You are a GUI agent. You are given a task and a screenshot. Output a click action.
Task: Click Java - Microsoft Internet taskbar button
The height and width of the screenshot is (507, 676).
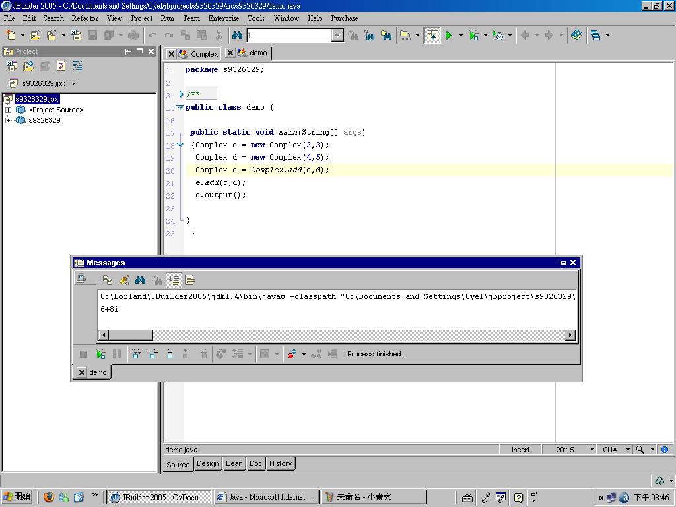click(x=267, y=497)
